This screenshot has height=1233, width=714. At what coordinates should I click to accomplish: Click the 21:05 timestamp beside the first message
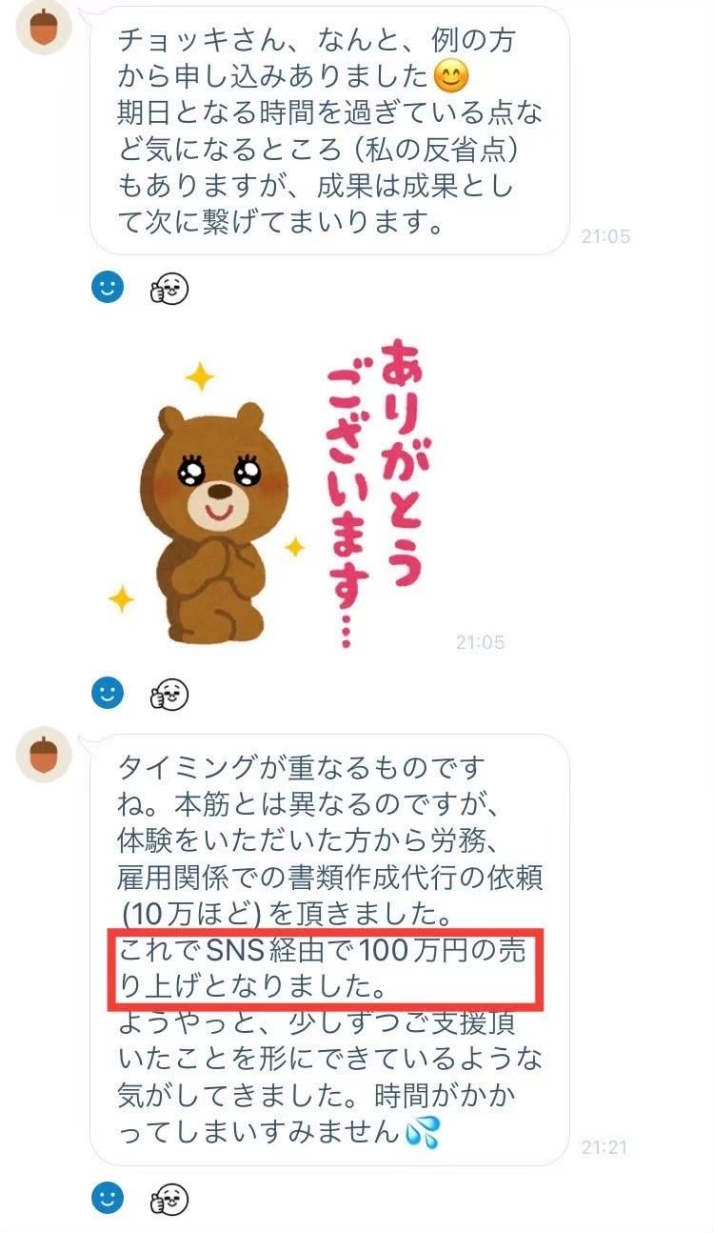coord(605,236)
